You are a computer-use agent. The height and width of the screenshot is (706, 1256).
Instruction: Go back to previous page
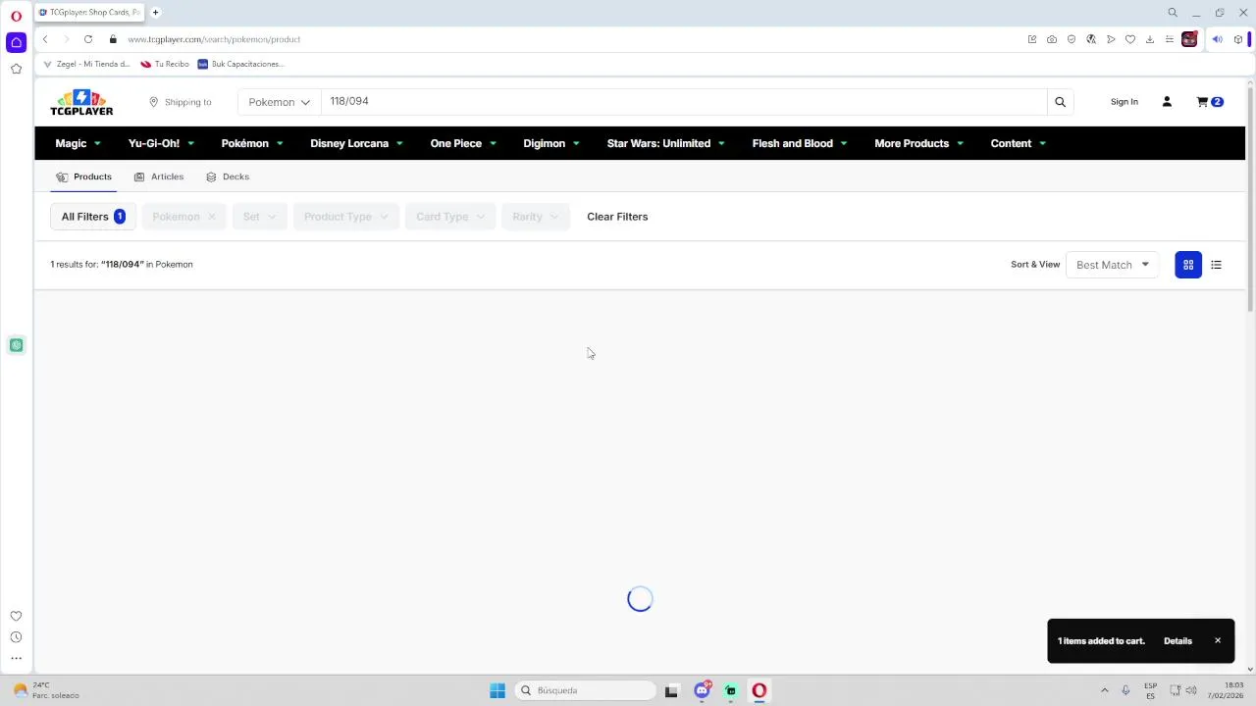point(45,39)
